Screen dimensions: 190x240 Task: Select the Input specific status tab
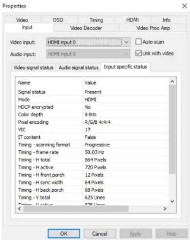(125, 67)
